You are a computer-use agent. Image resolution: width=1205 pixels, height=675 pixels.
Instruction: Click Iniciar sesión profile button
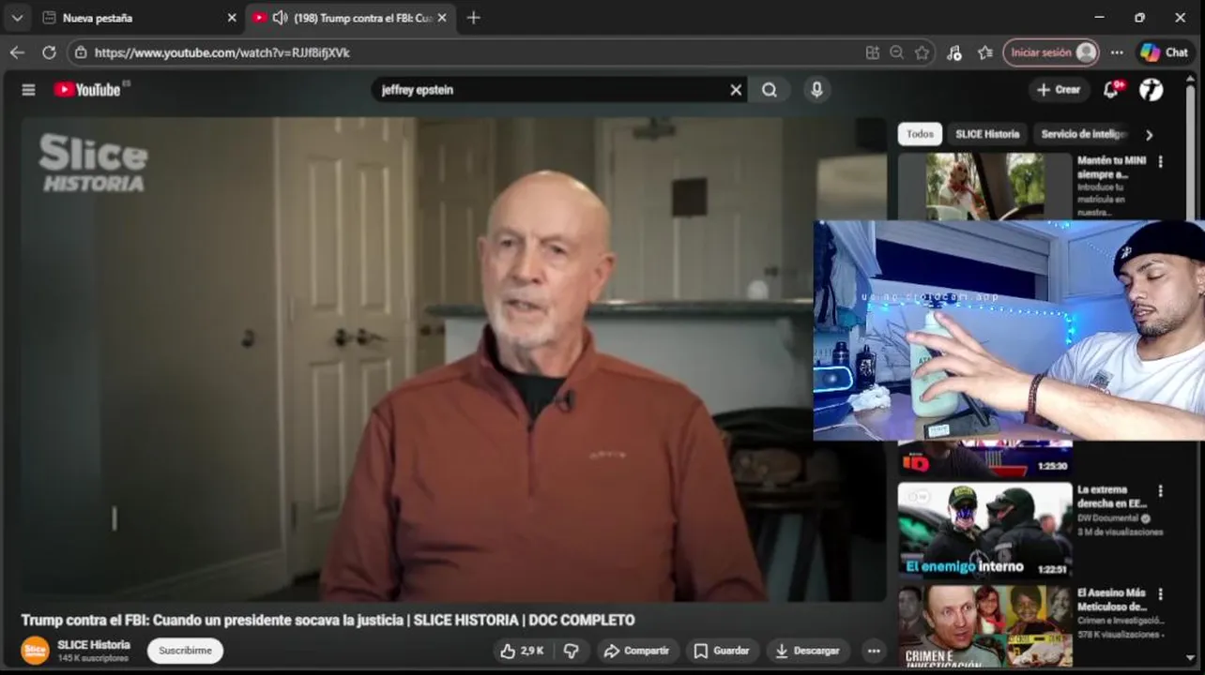(x=1051, y=52)
